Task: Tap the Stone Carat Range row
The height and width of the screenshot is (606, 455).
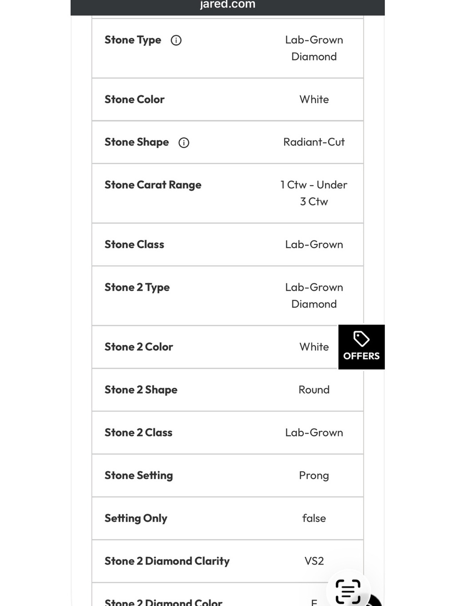Action: click(x=227, y=193)
